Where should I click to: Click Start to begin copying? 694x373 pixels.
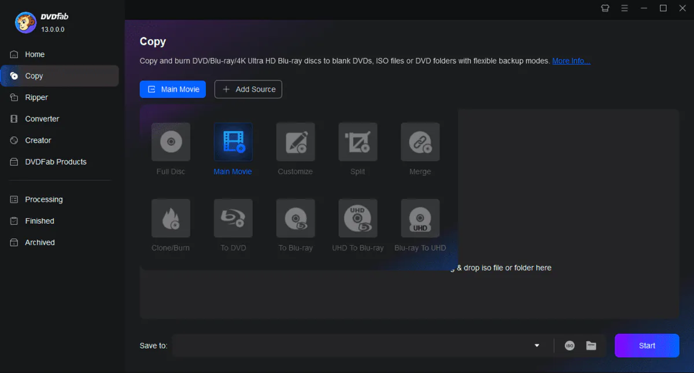[x=647, y=345]
